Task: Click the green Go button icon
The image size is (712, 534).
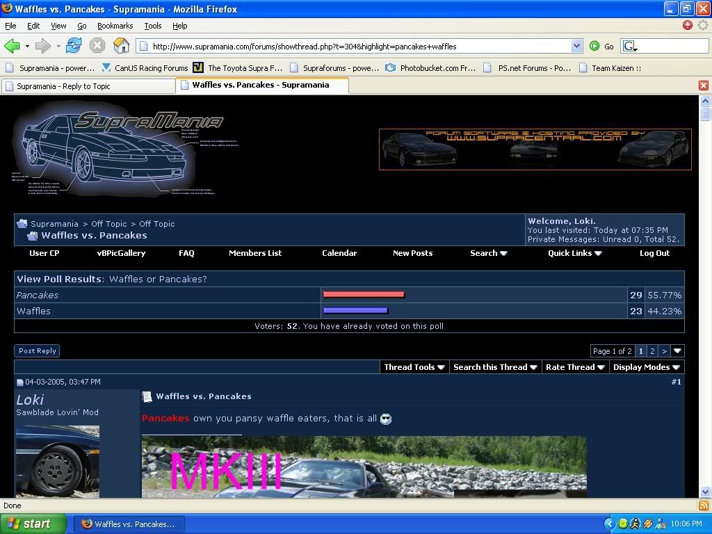Action: pyautogui.click(x=594, y=46)
